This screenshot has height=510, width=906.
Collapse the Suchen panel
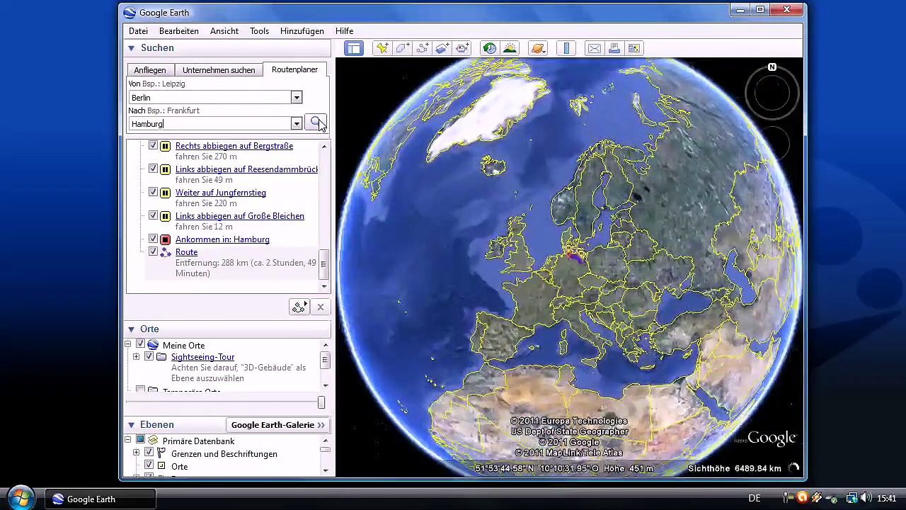pyautogui.click(x=132, y=48)
